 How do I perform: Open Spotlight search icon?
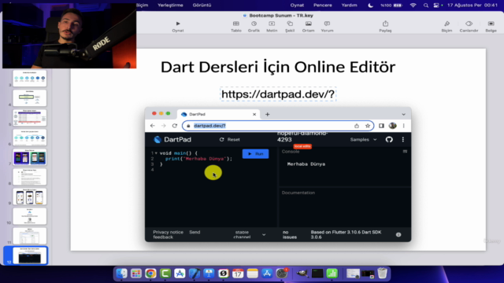(426, 6)
